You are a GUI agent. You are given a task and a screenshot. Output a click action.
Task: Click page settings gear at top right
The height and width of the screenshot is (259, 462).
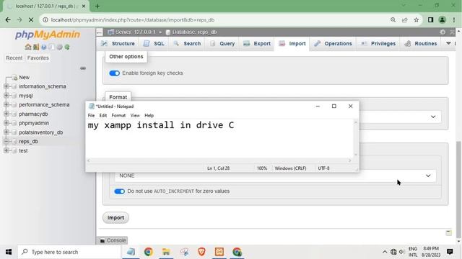click(443, 32)
